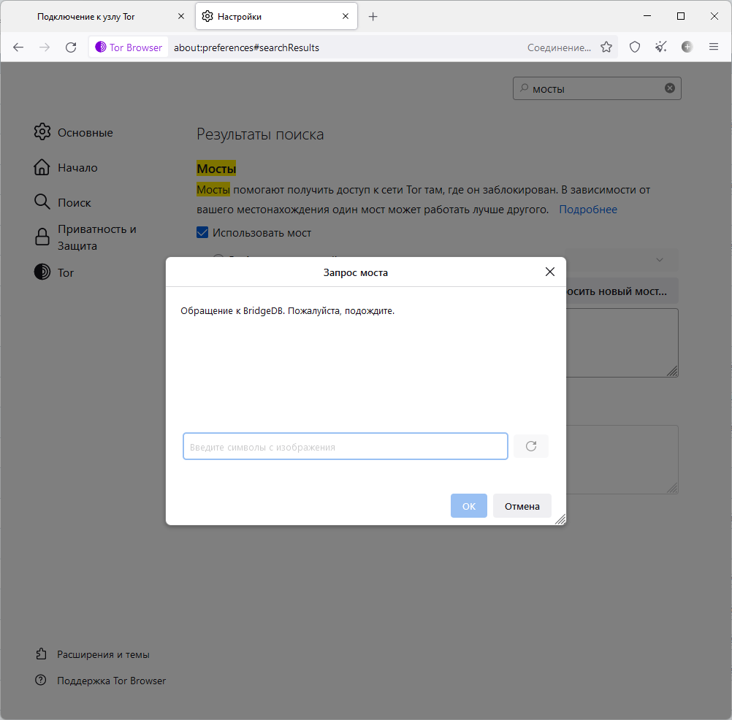Open the application hamburger menu
Viewport: 732px width, 720px height.
pos(713,47)
